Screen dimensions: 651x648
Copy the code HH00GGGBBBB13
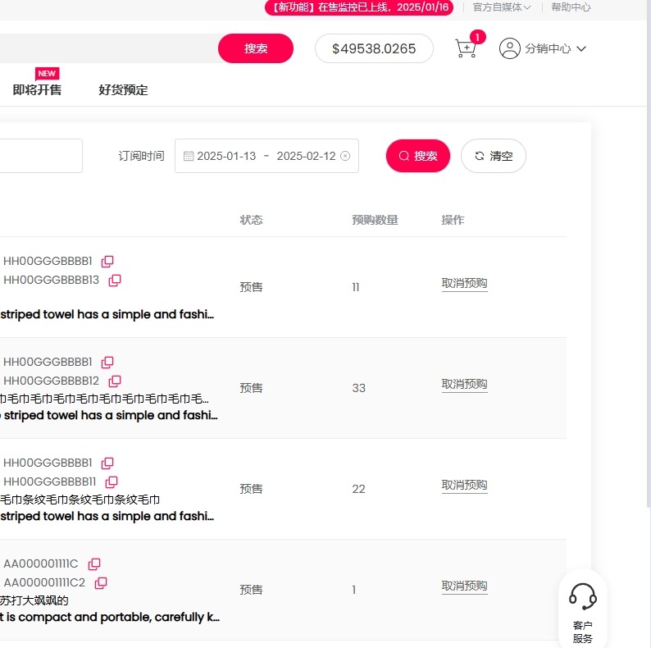(x=115, y=281)
